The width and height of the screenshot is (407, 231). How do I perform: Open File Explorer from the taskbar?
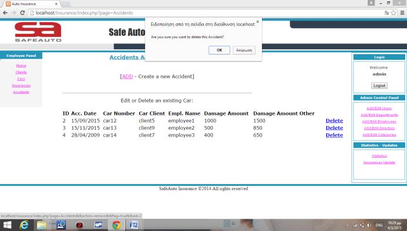coord(42,225)
